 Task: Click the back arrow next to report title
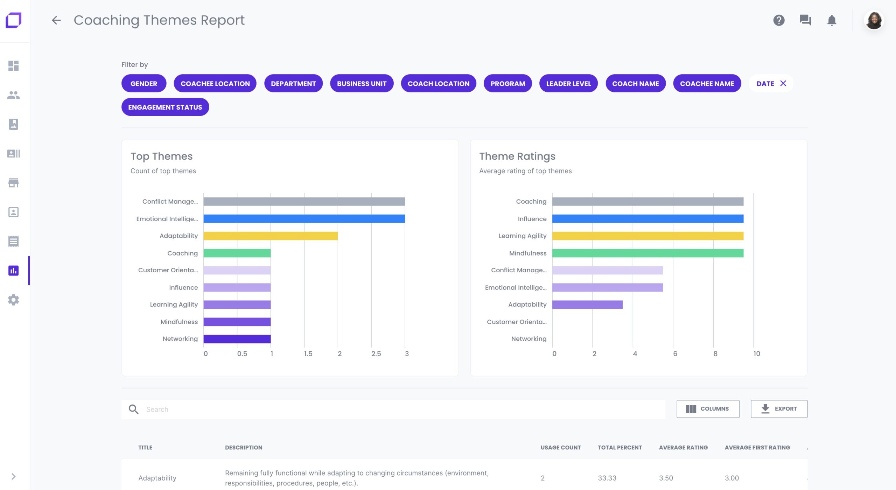(56, 20)
